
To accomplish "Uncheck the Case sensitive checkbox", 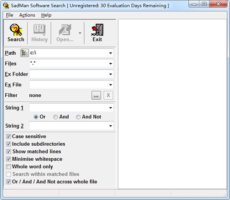I will tap(8, 137).
